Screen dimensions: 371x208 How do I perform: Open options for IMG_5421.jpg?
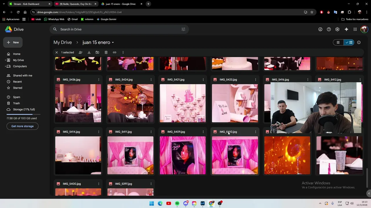203,79
